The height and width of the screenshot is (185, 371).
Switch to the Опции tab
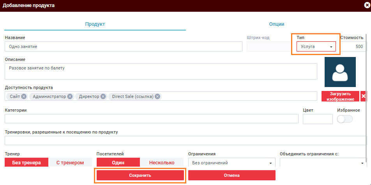click(276, 24)
